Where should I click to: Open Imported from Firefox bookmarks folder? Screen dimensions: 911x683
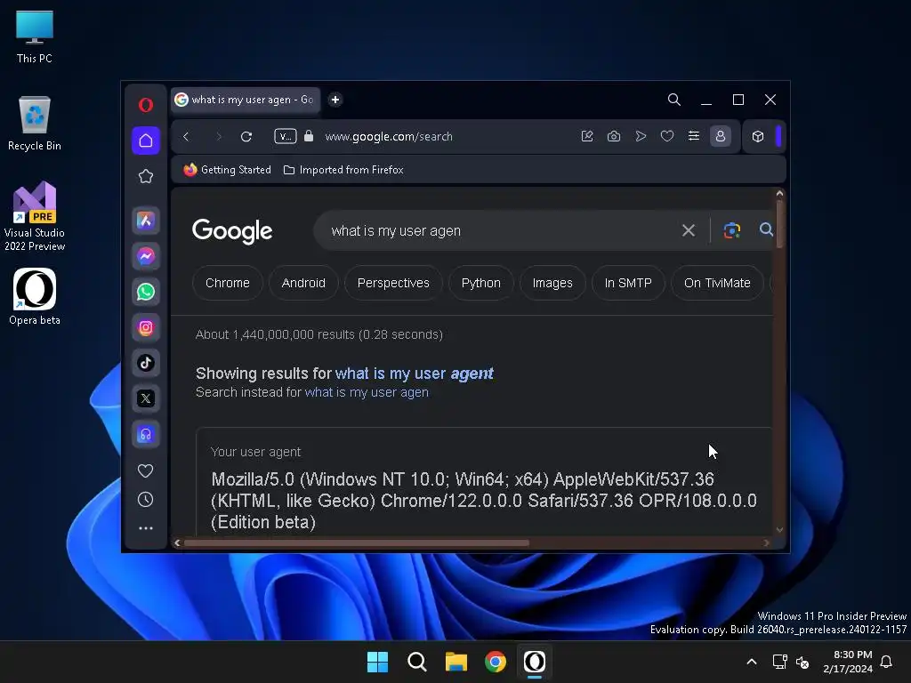(x=343, y=170)
